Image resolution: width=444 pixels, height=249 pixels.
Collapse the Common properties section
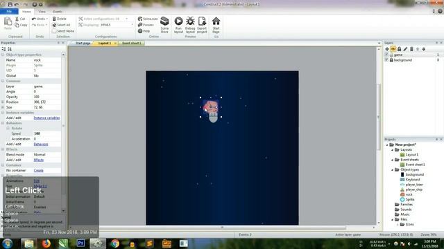3,81
